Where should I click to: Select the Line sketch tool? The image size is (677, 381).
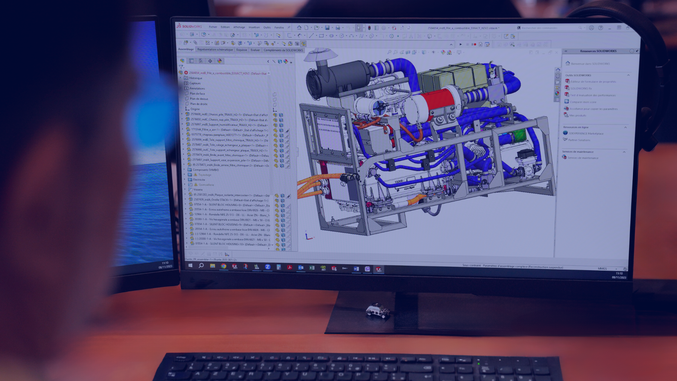(311, 35)
